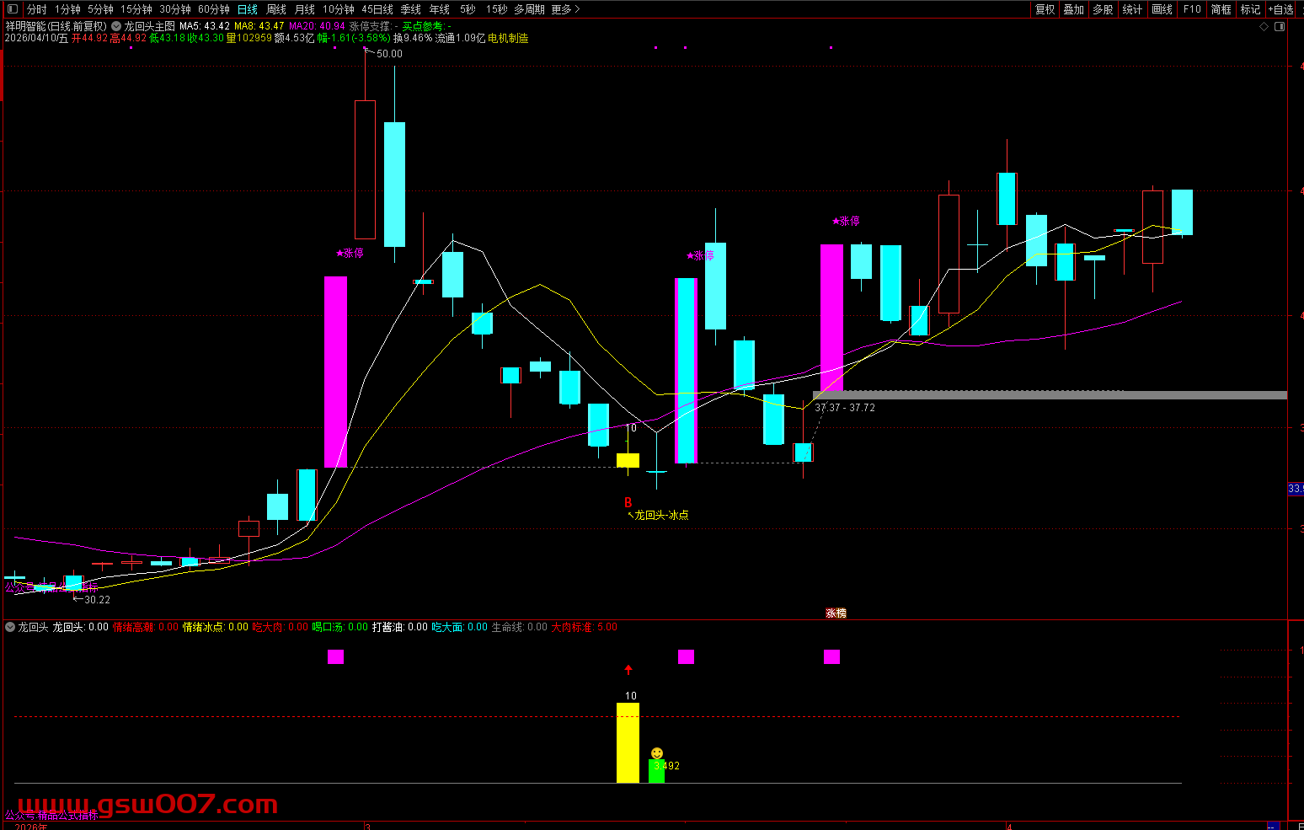
Task: Select the 画线 drawing tool
Action: pos(1162,9)
